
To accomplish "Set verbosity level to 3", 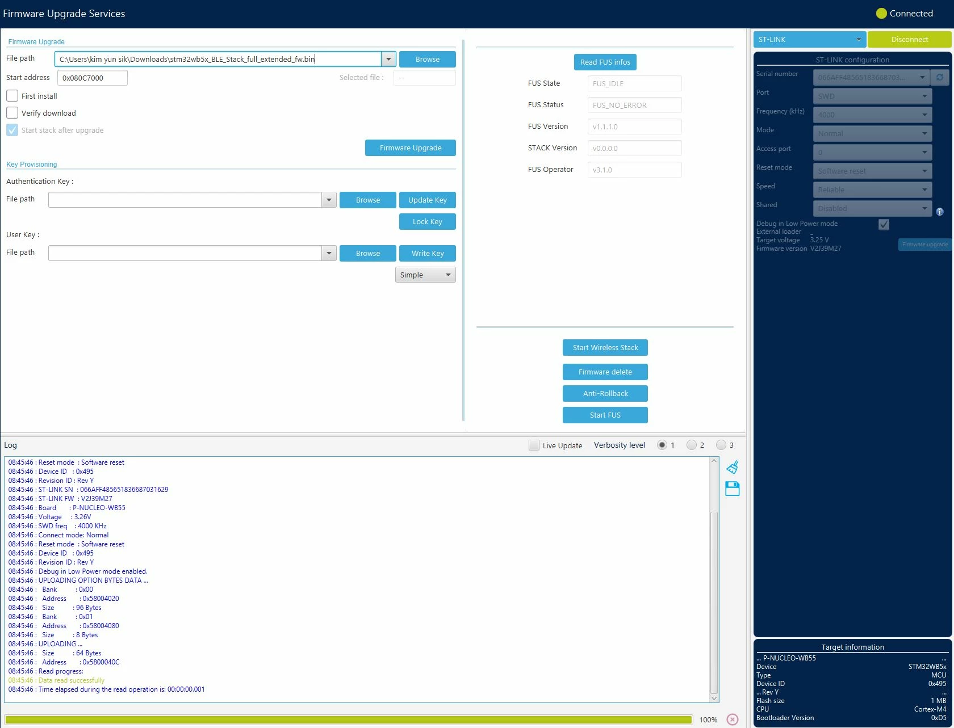I will coord(721,445).
